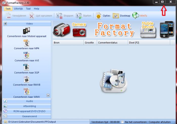Toggle the Na het converteren checkbox
The width and height of the screenshot is (177, 124).
coord(123,122)
